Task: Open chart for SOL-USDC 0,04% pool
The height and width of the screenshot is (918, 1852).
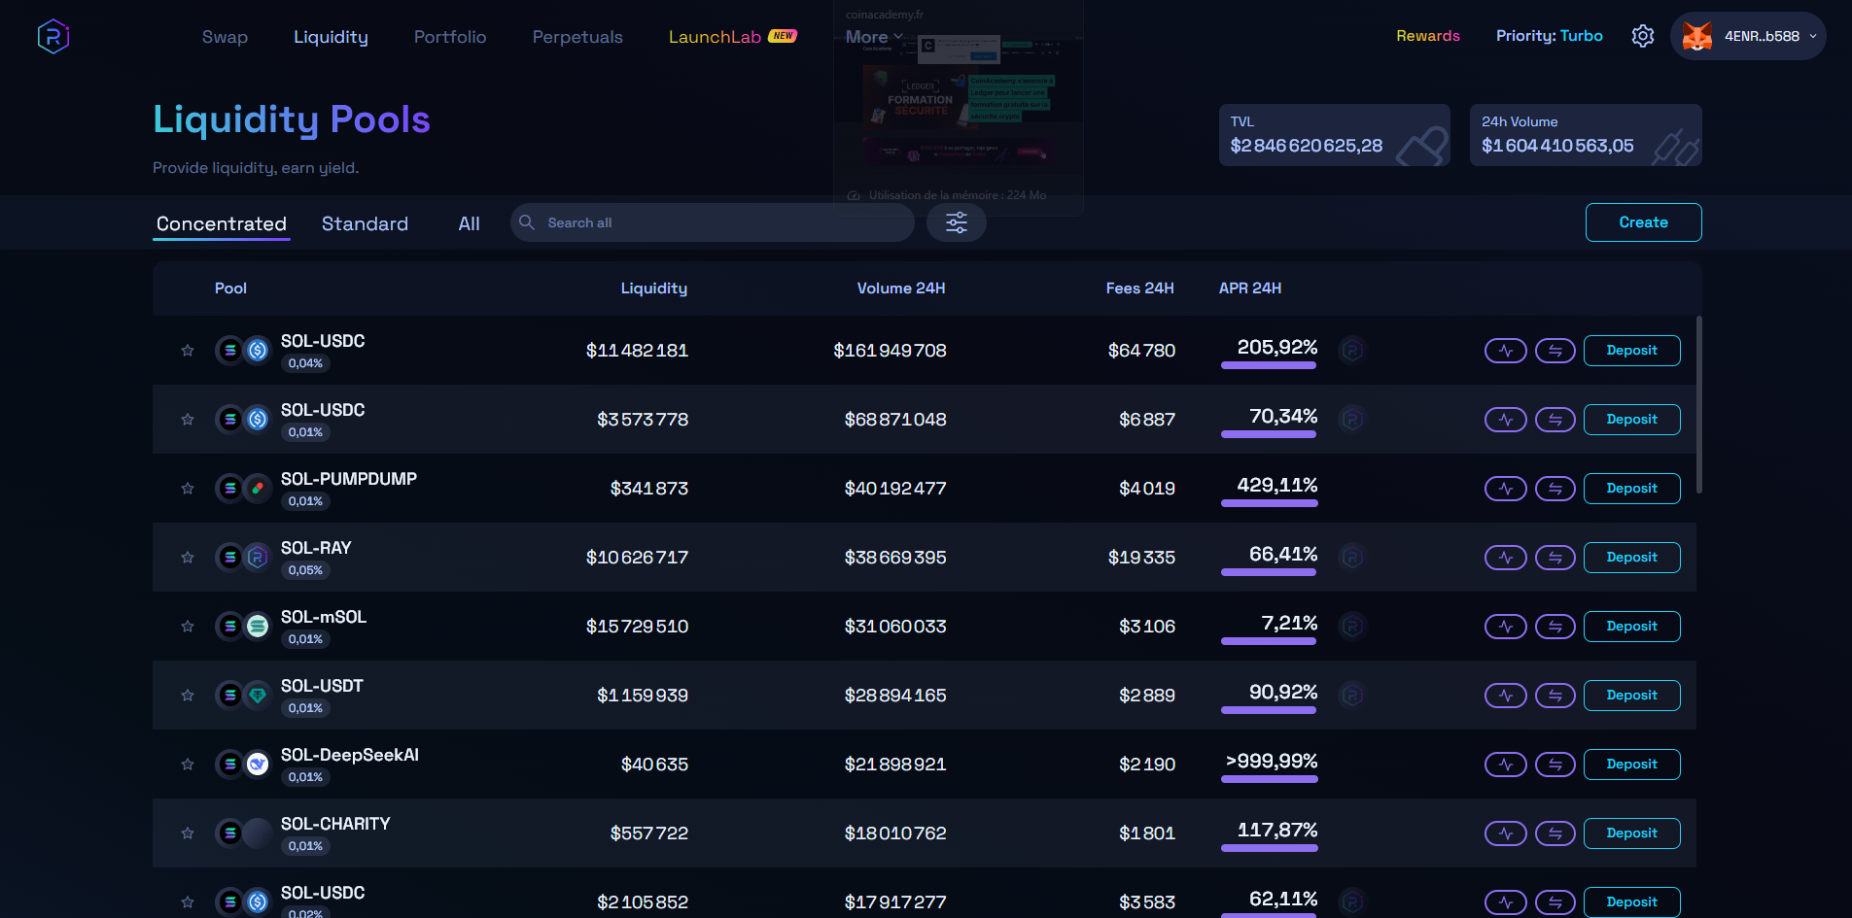Action: (x=1506, y=351)
